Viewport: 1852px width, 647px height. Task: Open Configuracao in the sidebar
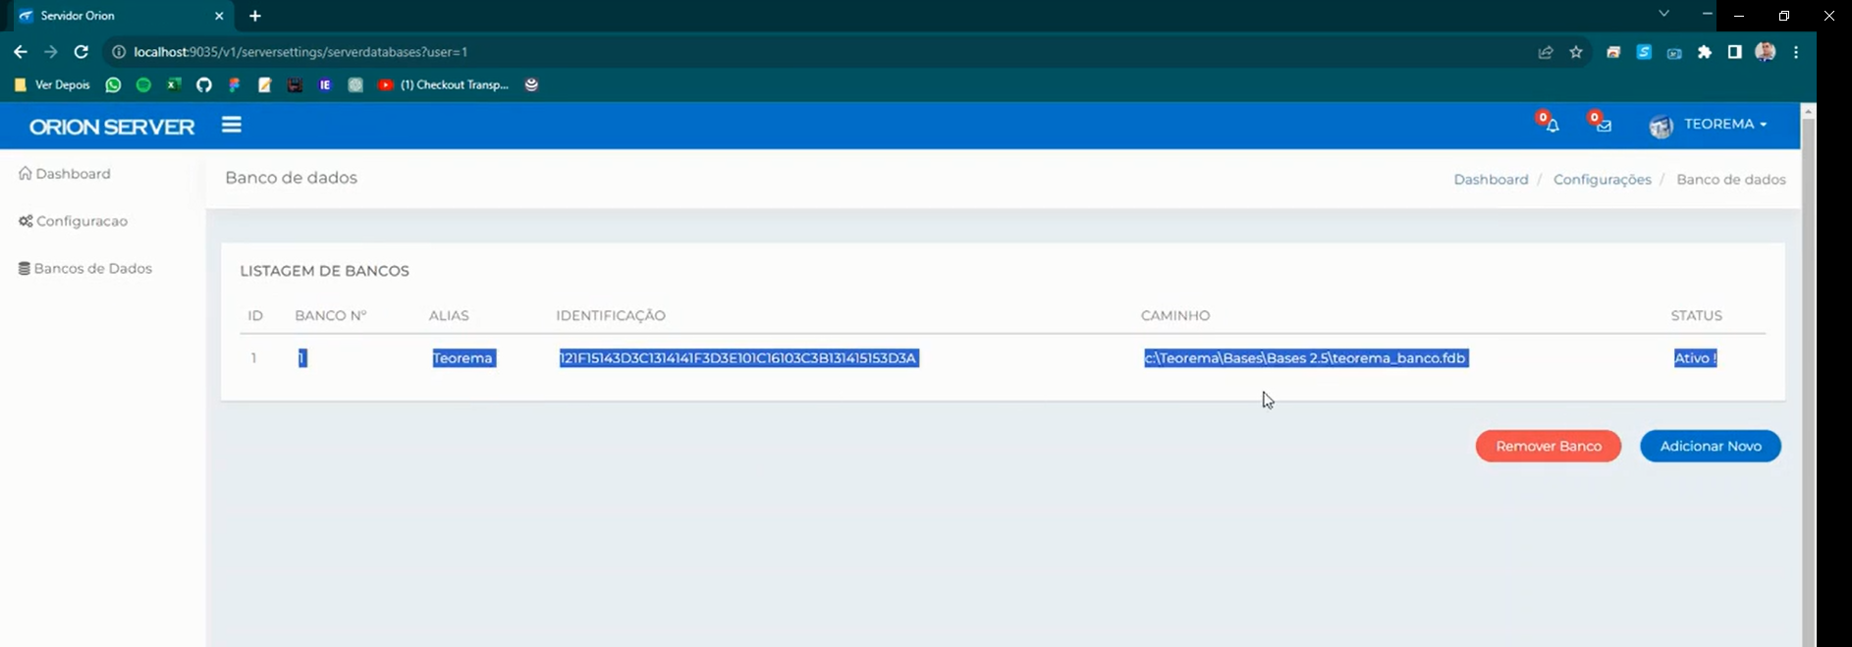tap(74, 221)
